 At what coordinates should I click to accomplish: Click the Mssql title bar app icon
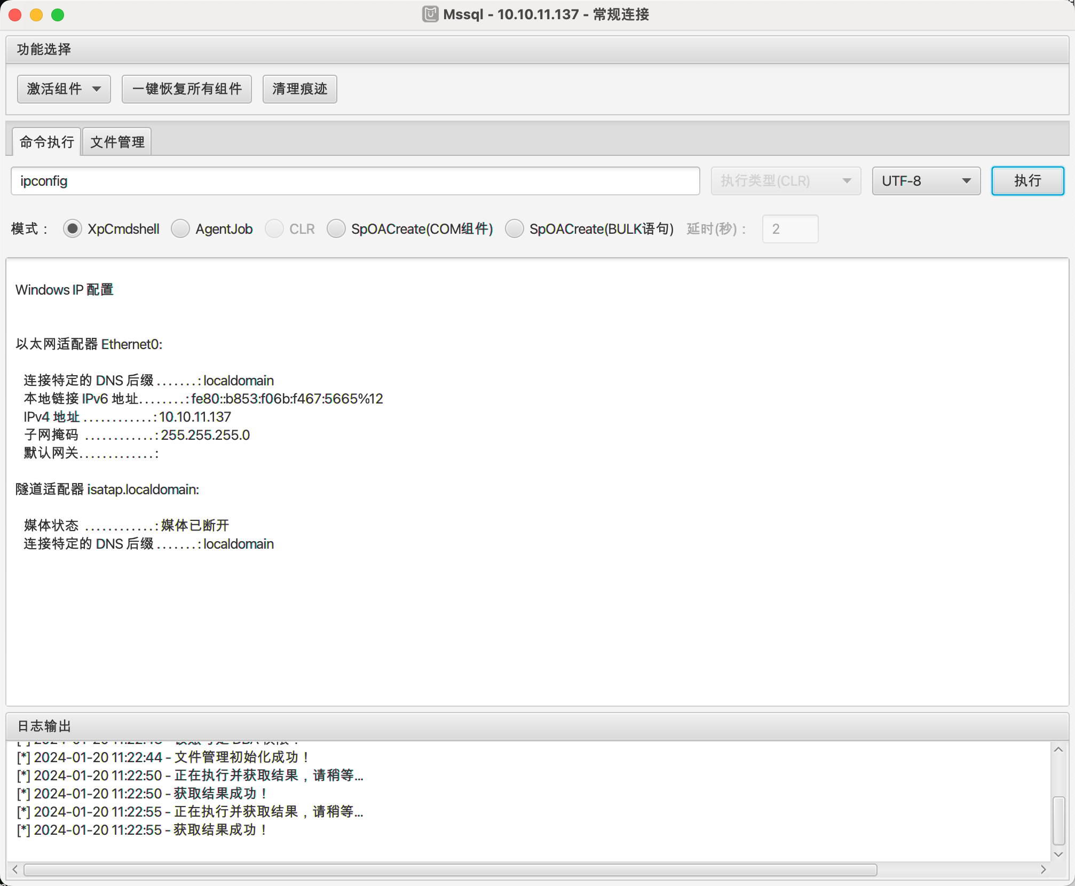tap(430, 14)
